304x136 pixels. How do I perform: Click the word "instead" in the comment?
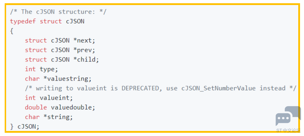pos(272,88)
